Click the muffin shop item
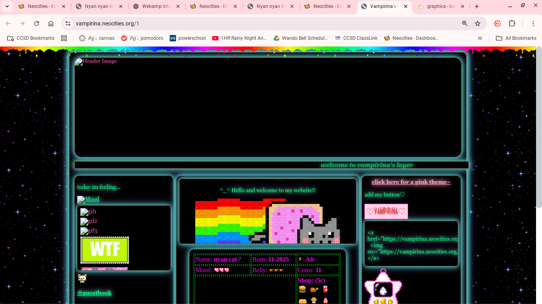Viewport: 542px width, 304px height. click(x=314, y=300)
